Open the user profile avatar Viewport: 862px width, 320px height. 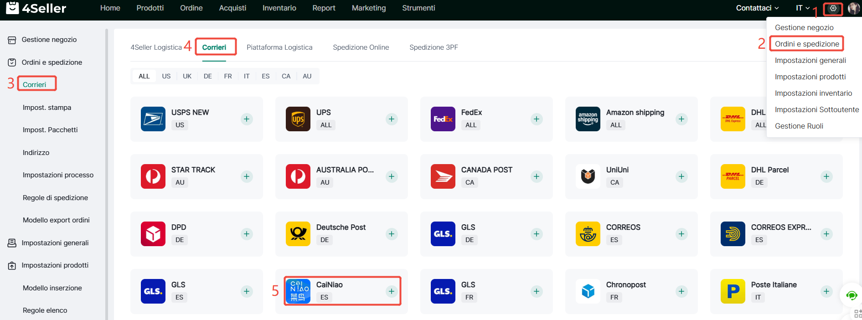pos(853,8)
